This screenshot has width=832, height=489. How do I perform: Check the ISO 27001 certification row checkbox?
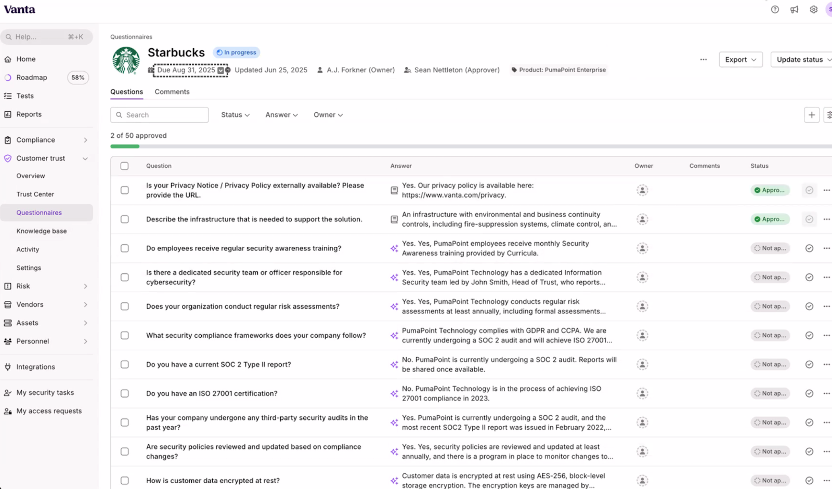[x=124, y=394]
